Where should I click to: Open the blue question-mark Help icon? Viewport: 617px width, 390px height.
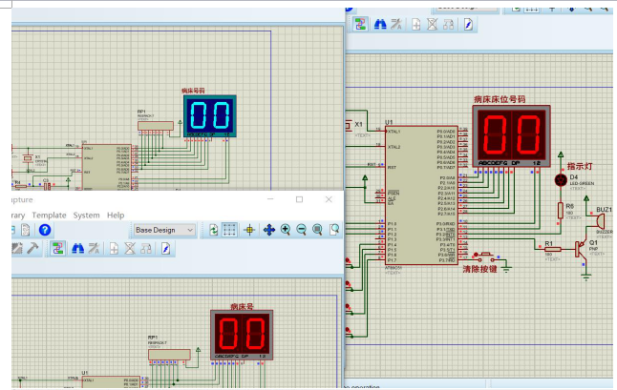point(45,230)
